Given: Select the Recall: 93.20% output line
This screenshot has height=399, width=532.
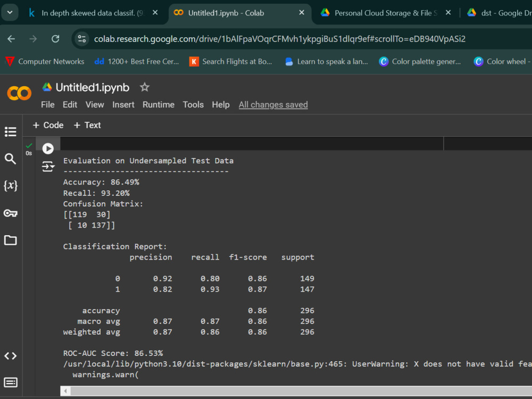Looking at the screenshot, I should tap(96, 193).
